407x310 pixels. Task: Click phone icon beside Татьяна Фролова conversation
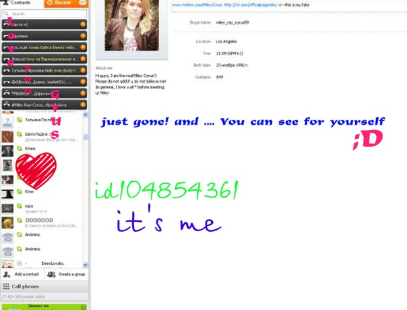click(x=7, y=71)
